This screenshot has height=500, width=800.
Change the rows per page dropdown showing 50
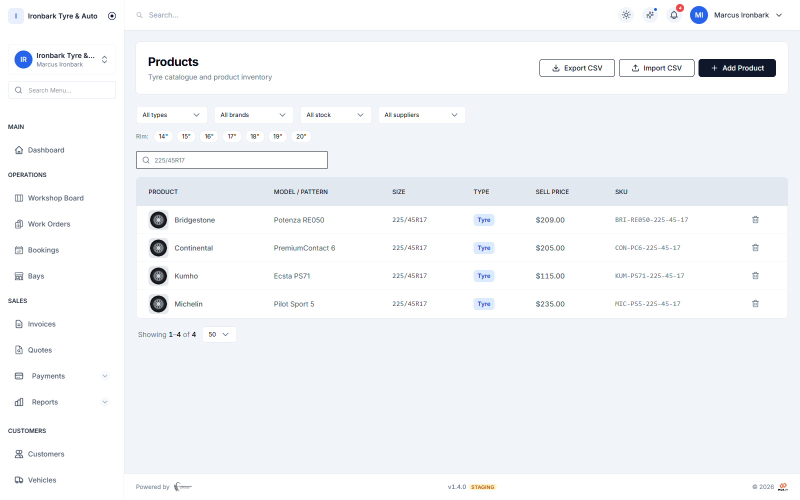pos(219,334)
